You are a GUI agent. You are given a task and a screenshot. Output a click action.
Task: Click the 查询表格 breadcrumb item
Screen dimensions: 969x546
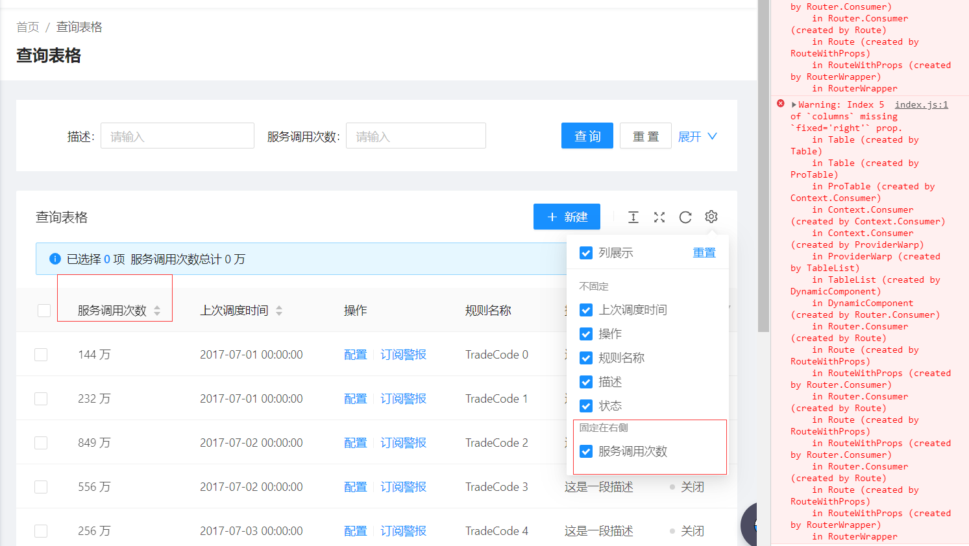(x=79, y=27)
